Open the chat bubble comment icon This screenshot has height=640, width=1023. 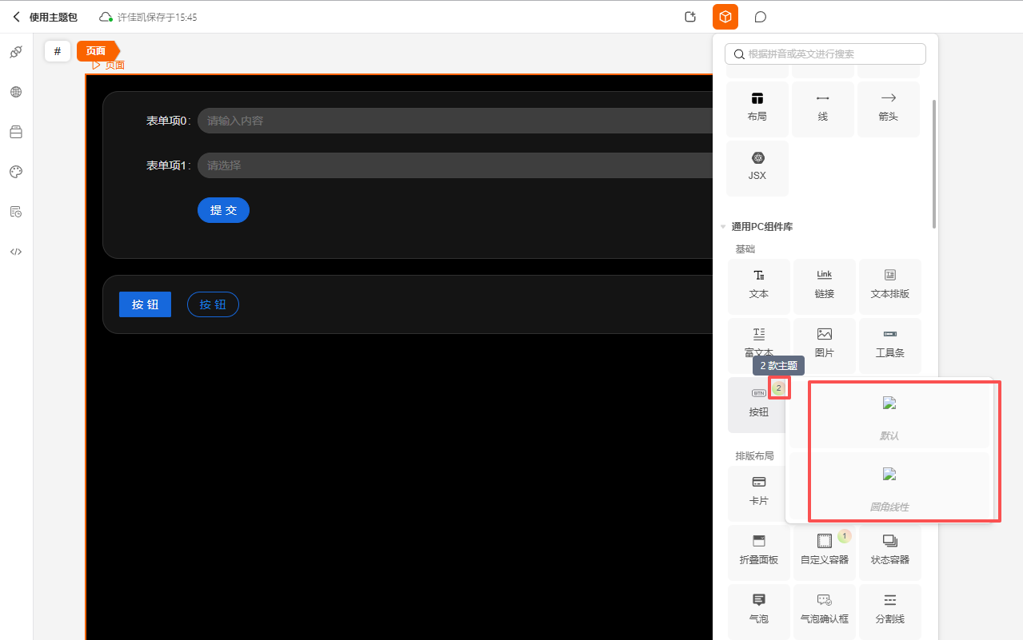coord(761,17)
